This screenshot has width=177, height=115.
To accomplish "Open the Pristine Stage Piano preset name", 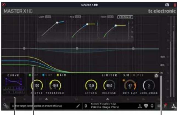I will [x=105, y=107].
